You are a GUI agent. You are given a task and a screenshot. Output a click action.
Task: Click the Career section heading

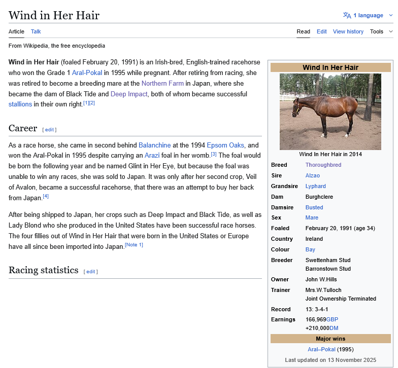point(23,128)
